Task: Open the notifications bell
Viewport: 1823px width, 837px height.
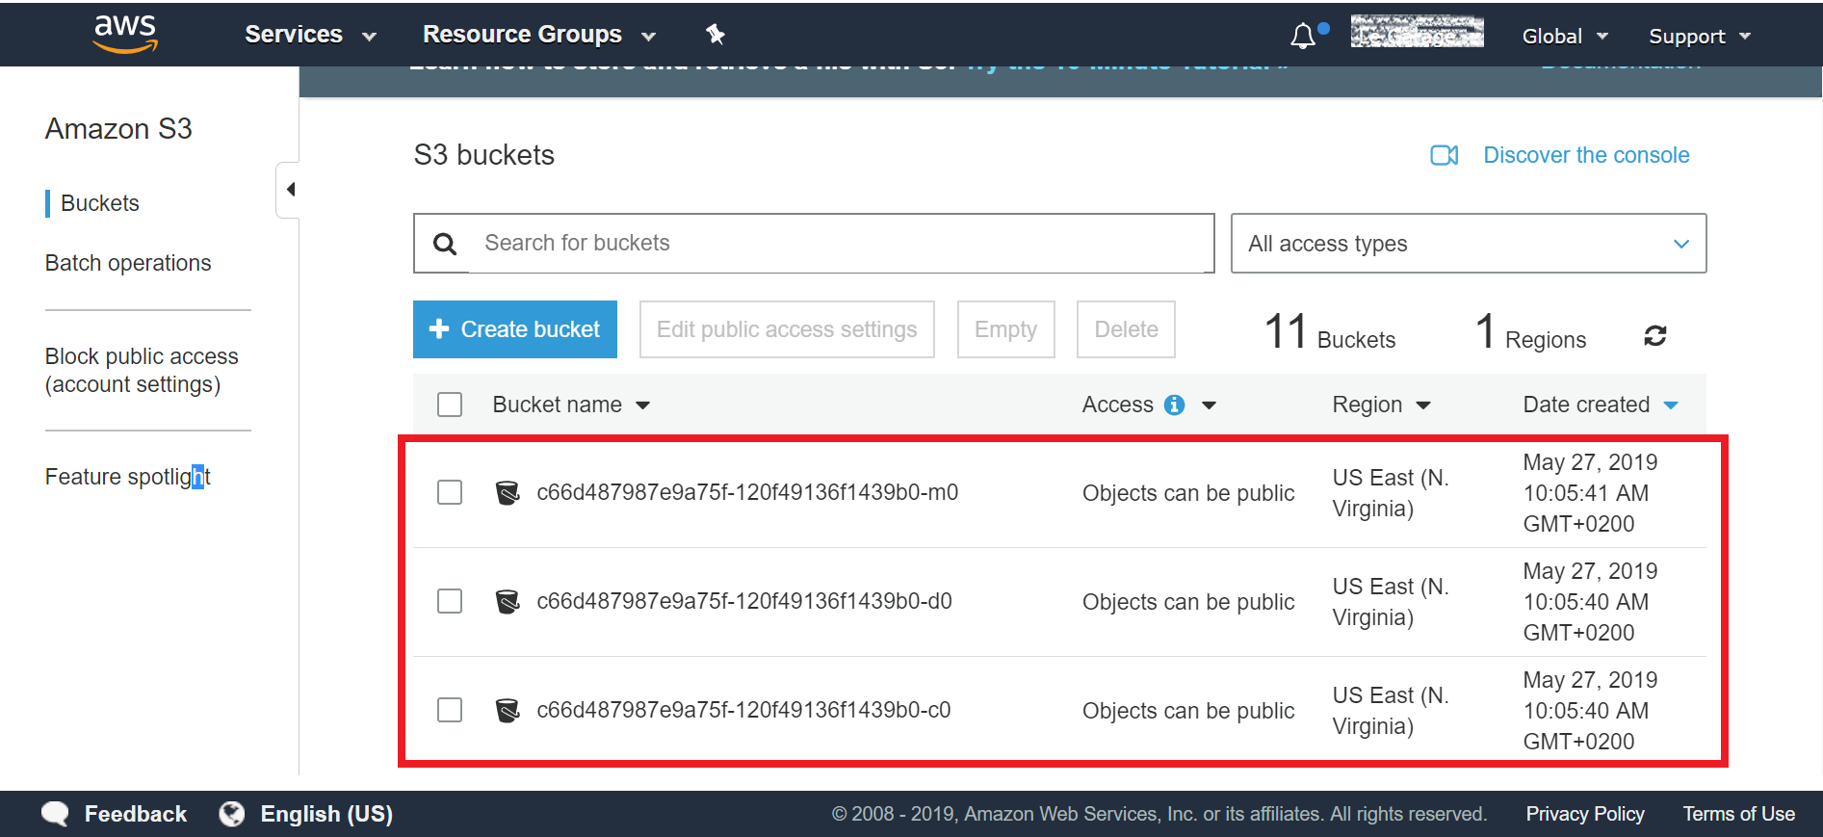Action: tap(1303, 36)
